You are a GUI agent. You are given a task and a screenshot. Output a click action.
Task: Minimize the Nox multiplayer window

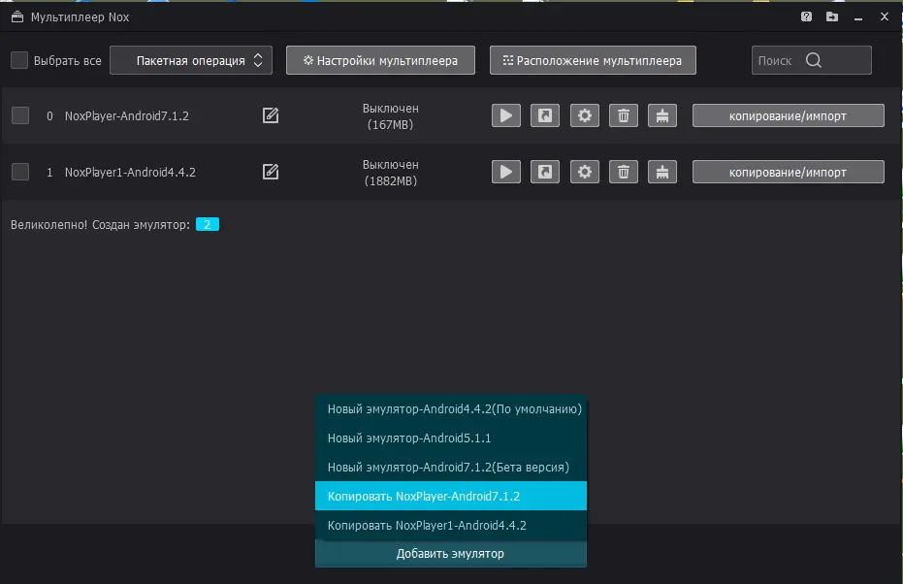tap(858, 17)
